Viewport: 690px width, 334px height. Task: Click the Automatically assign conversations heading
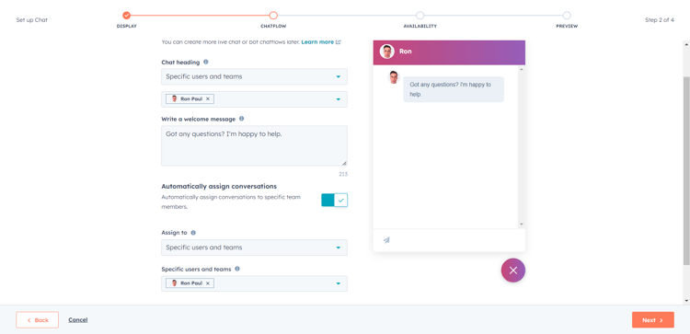pyautogui.click(x=219, y=186)
